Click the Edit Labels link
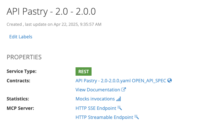This screenshot has height=136, width=212. [x=21, y=37]
